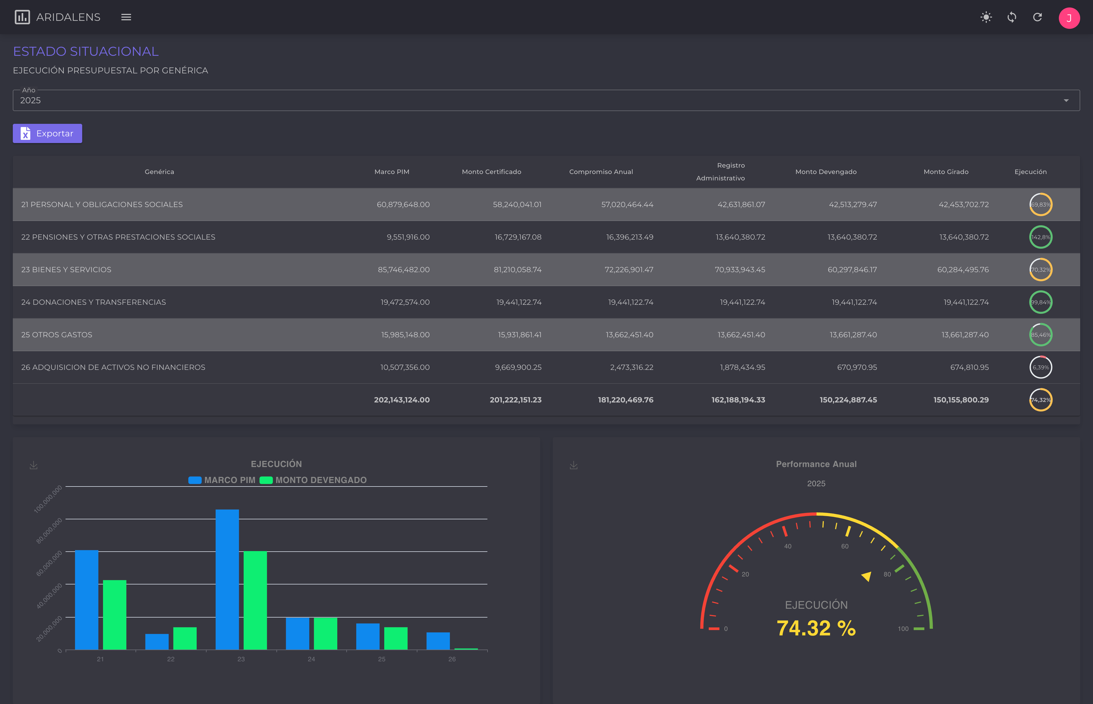The image size is (1093, 704).
Task: Toggle the MARCO PIM legend series
Action: pyautogui.click(x=222, y=480)
